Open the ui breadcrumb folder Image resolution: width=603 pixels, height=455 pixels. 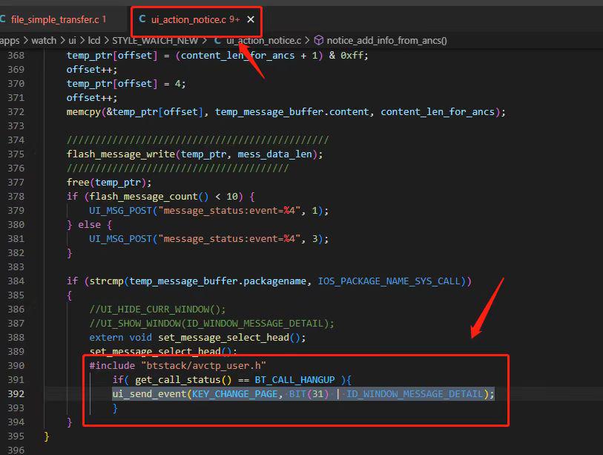point(72,40)
